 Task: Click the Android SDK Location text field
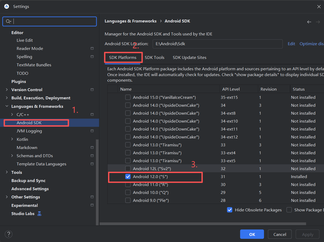[217, 44]
